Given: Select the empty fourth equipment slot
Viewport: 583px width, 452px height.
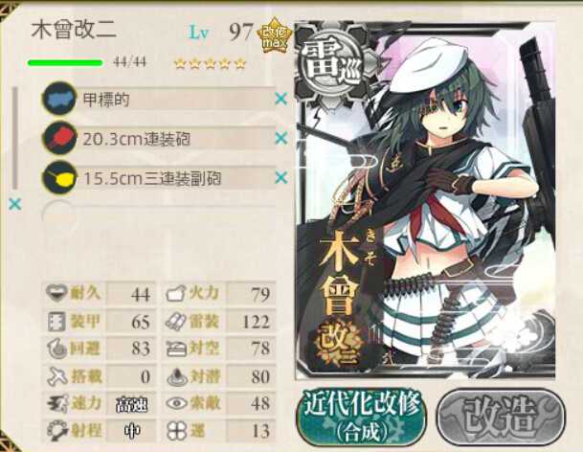Looking at the screenshot, I should (x=159, y=216).
